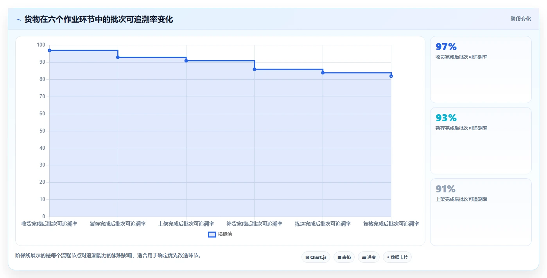Click the y-axis value 100
This screenshot has height=278, width=547.
[41, 45]
